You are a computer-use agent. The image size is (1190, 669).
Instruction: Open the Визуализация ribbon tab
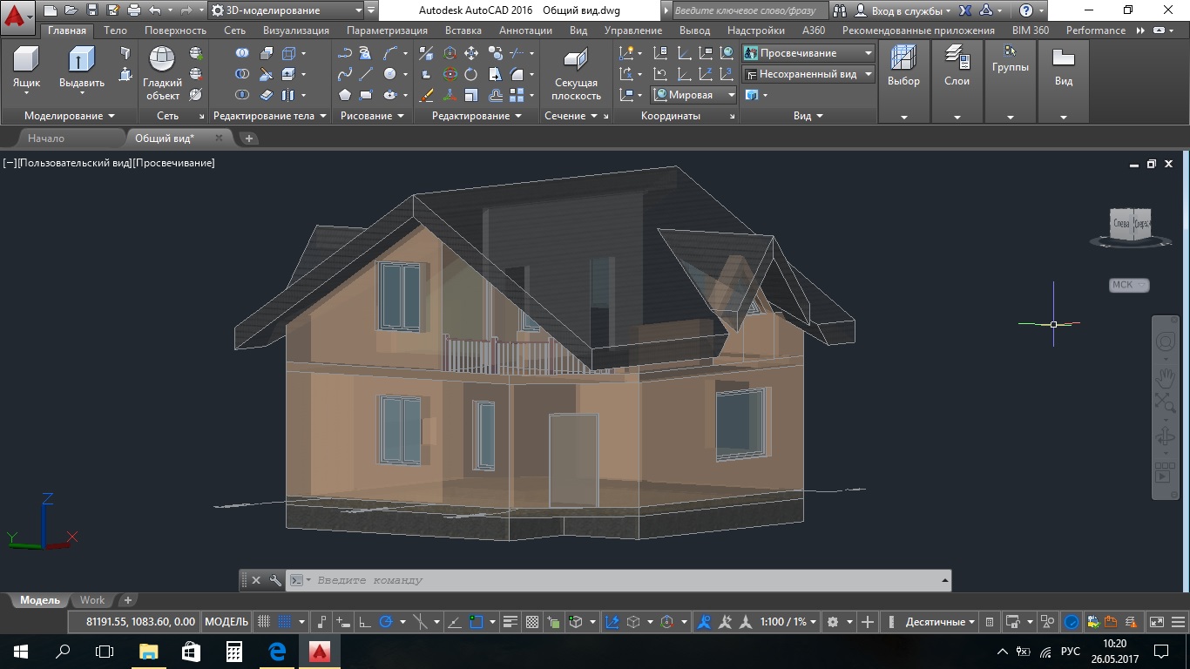tap(296, 30)
